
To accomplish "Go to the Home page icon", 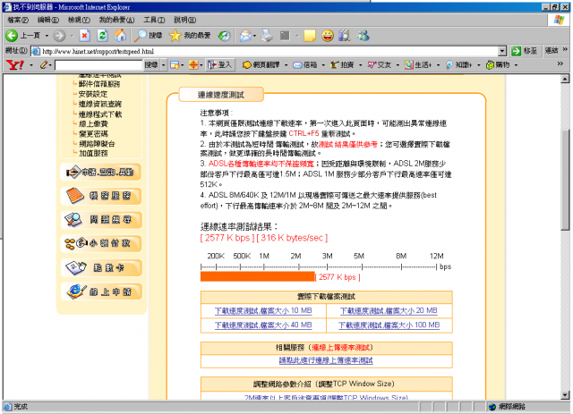I will pos(120,36).
